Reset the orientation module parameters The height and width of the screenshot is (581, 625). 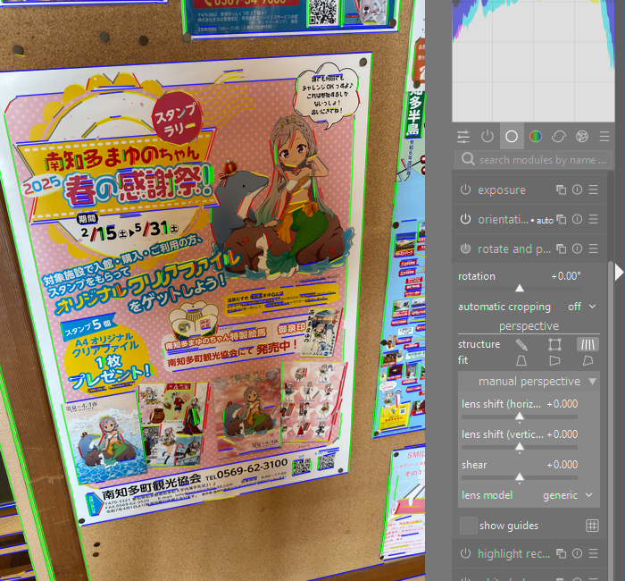coord(577,220)
